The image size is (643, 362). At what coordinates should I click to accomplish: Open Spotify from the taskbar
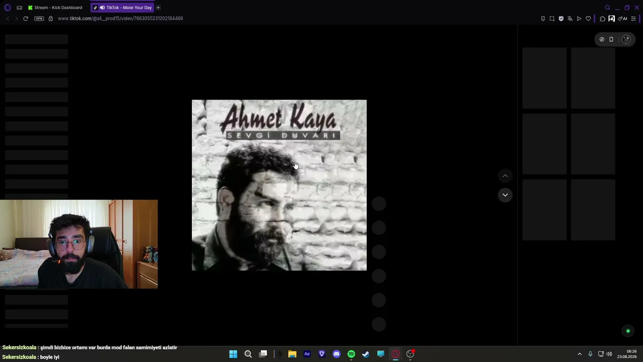coord(351,354)
